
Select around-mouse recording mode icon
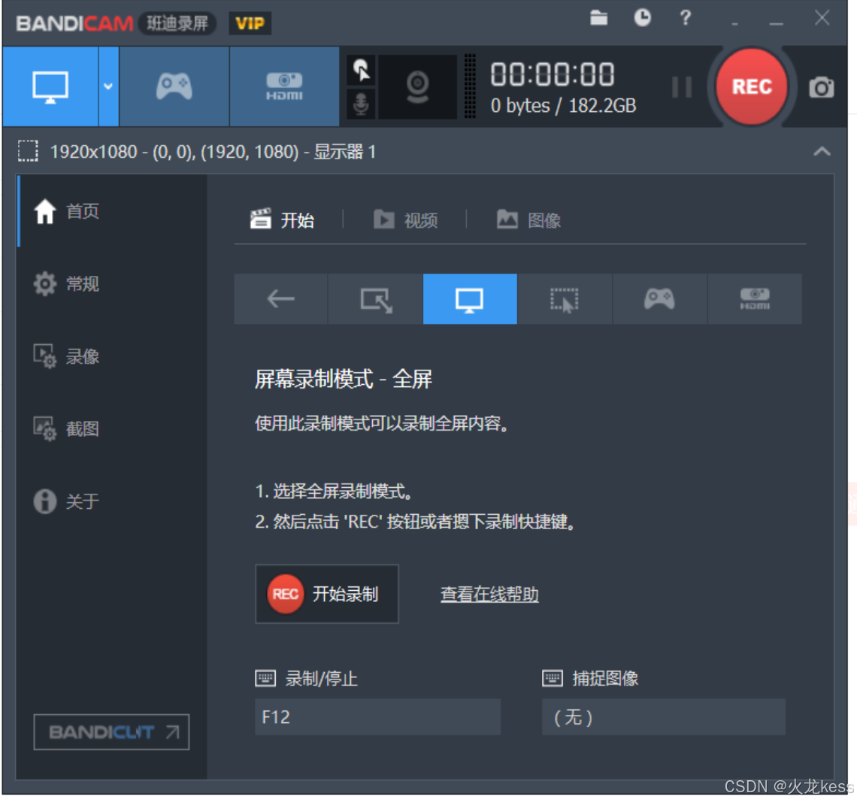[x=565, y=299]
